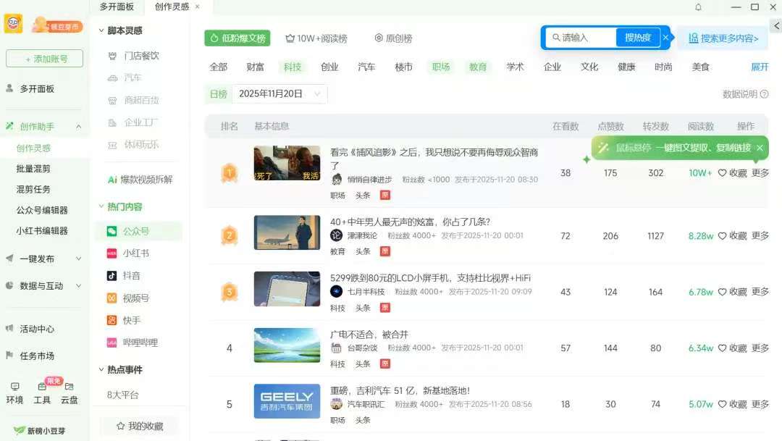782x441 pixels.
Task: Open Ai 爆款视频拆解
Action: pyautogui.click(x=140, y=180)
